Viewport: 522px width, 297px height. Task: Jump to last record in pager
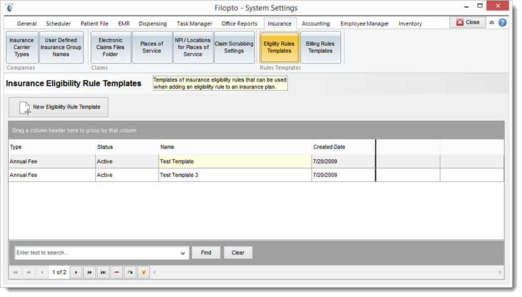(x=103, y=273)
